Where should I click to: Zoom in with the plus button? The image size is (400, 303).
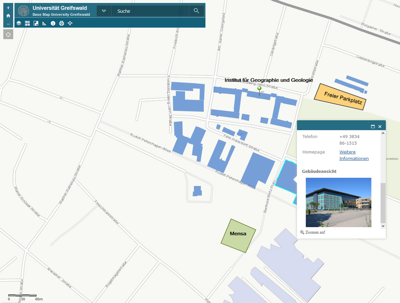8,8
